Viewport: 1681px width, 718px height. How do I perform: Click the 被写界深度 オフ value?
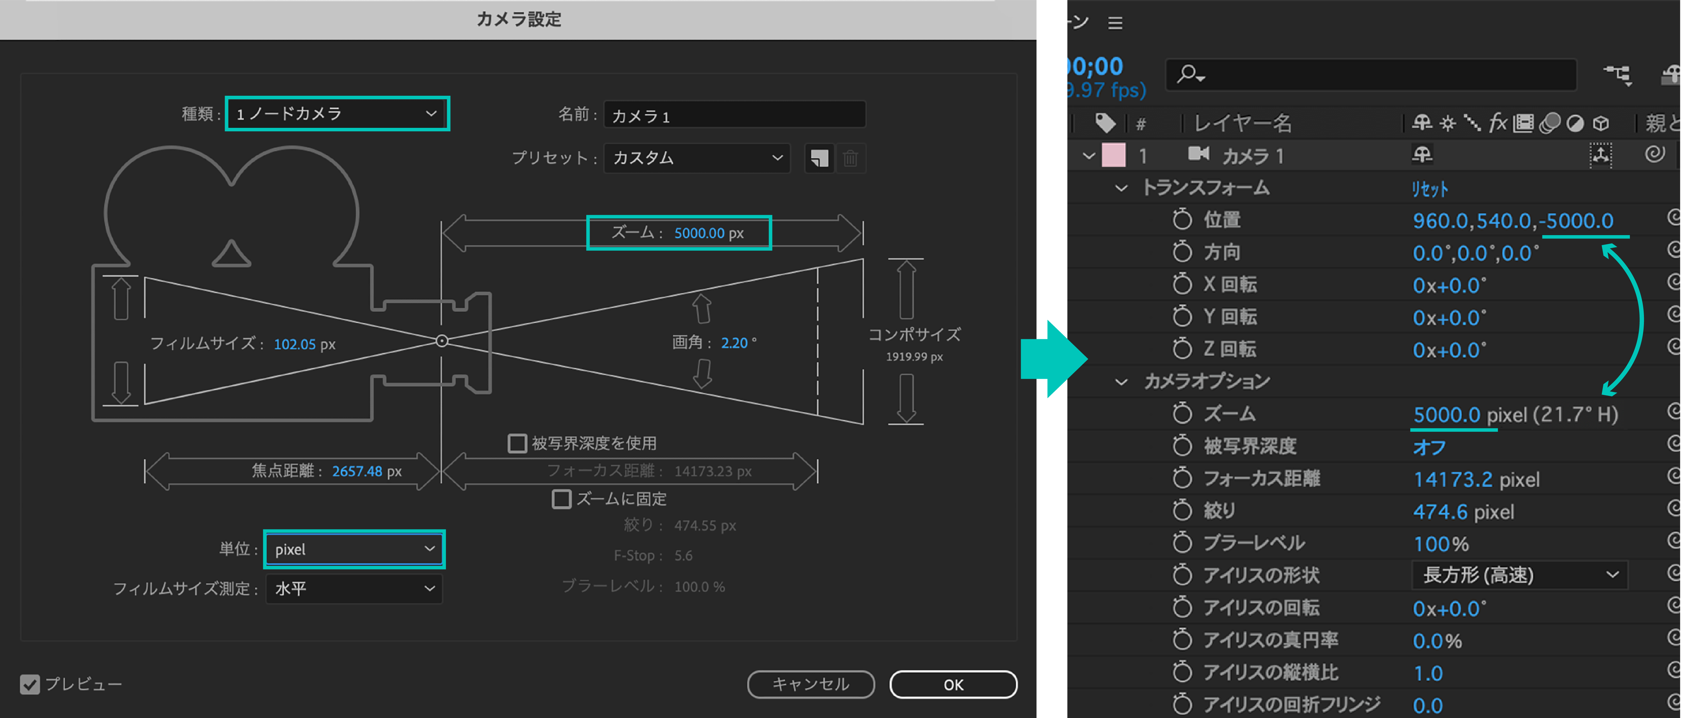click(1429, 448)
